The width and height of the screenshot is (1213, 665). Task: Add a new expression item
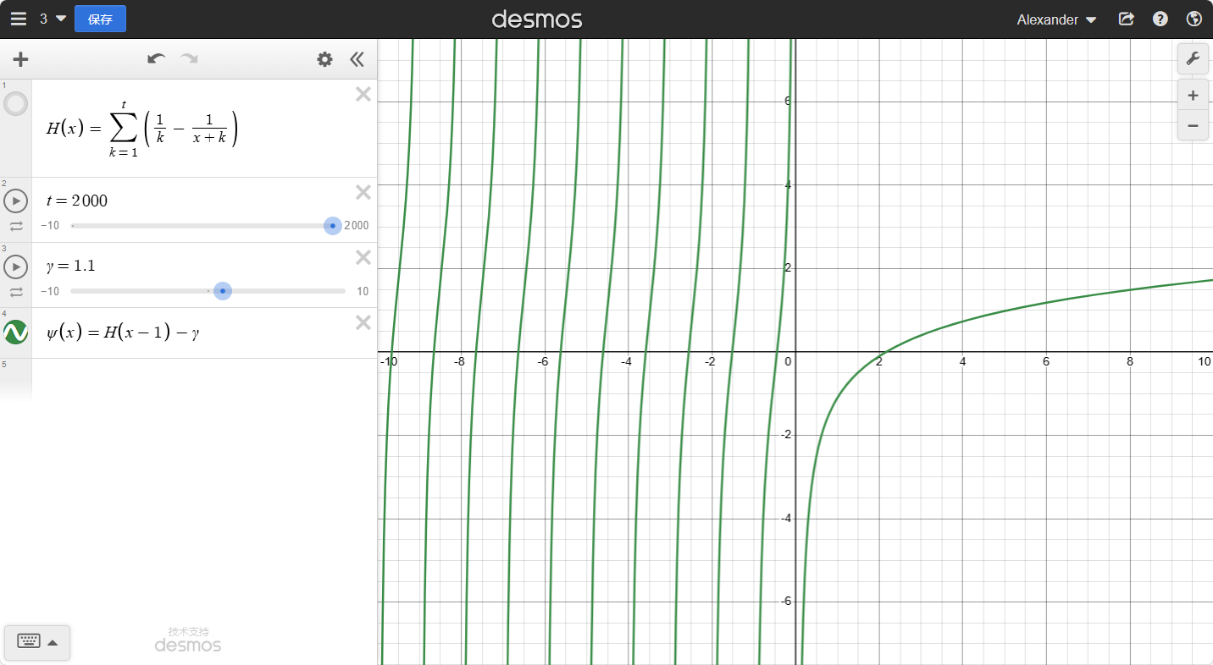(x=20, y=59)
